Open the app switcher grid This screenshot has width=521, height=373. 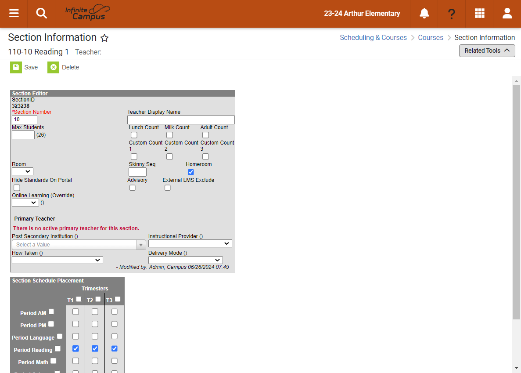coord(479,13)
